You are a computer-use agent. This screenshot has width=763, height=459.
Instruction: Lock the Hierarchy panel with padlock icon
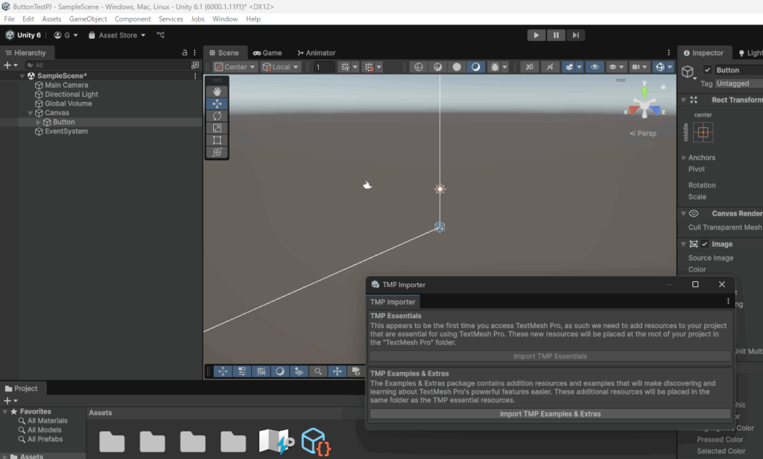pos(185,53)
